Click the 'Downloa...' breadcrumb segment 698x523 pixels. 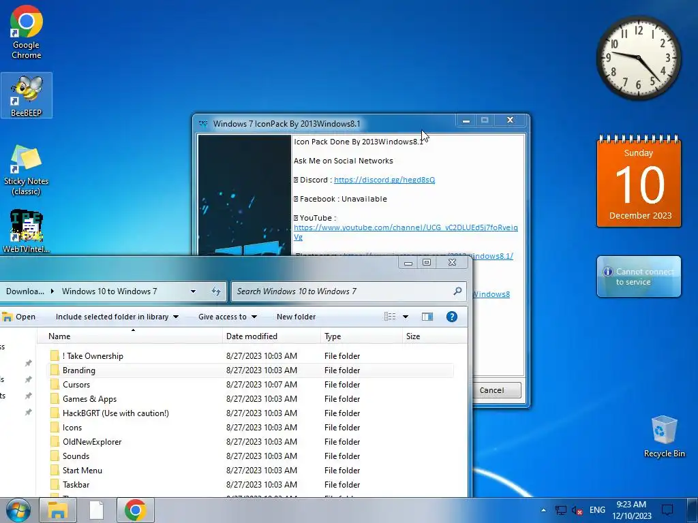[x=25, y=291]
